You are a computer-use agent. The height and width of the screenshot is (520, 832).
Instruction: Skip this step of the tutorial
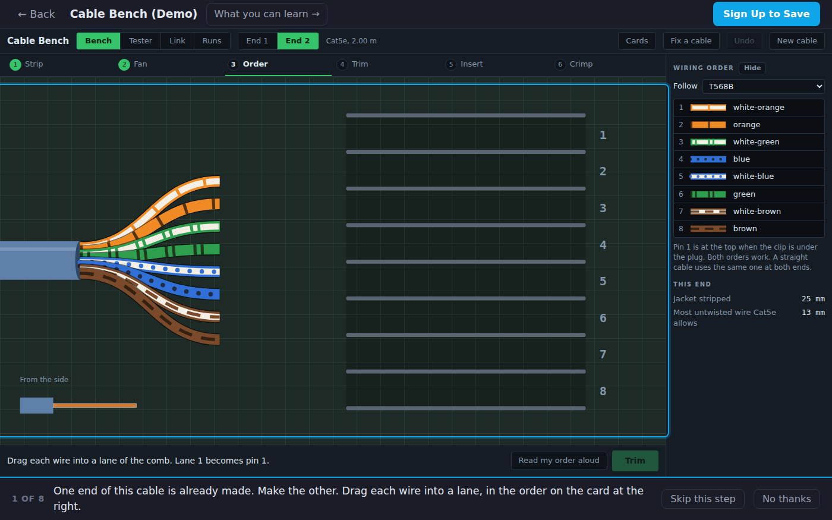[x=703, y=499]
